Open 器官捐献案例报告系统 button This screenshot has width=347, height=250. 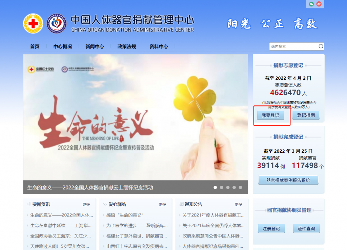pos(288,180)
